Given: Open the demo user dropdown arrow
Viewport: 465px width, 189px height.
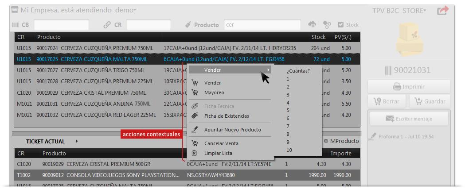Looking at the screenshot, I should pos(135,10).
